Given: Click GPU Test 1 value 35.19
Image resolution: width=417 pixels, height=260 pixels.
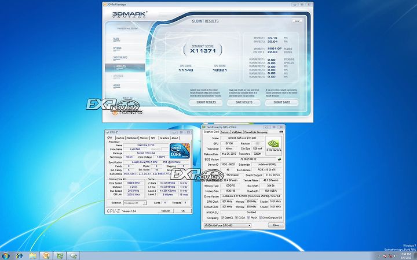Looking at the screenshot, I should 272,38.
